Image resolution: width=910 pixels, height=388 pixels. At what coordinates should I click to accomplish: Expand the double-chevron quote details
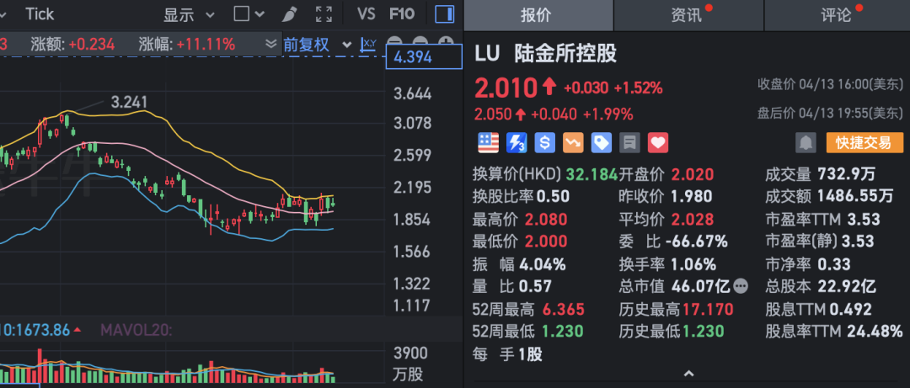pyautogui.click(x=270, y=44)
